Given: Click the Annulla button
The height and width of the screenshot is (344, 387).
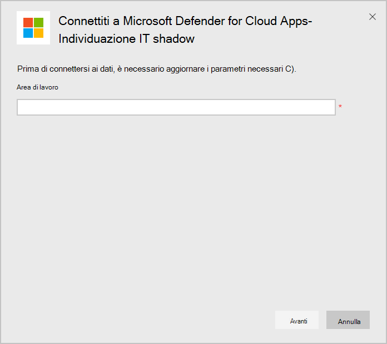Looking at the screenshot, I should [x=348, y=320].
